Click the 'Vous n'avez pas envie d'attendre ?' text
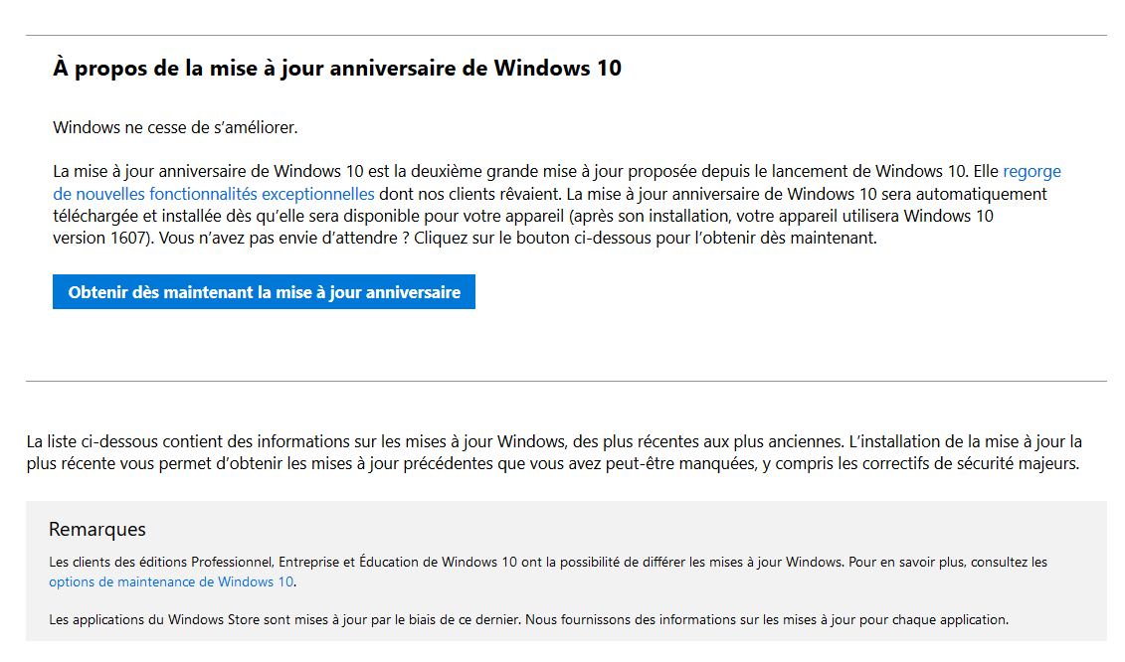Screen dimensions: 1125x662 (x=281, y=239)
